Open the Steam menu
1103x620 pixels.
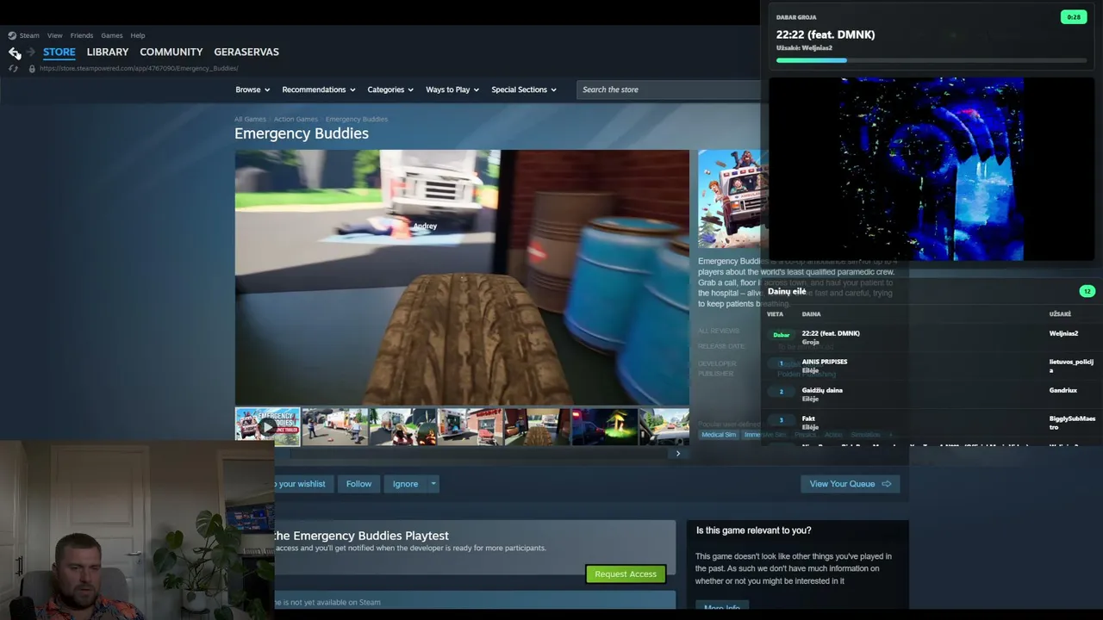(x=29, y=35)
